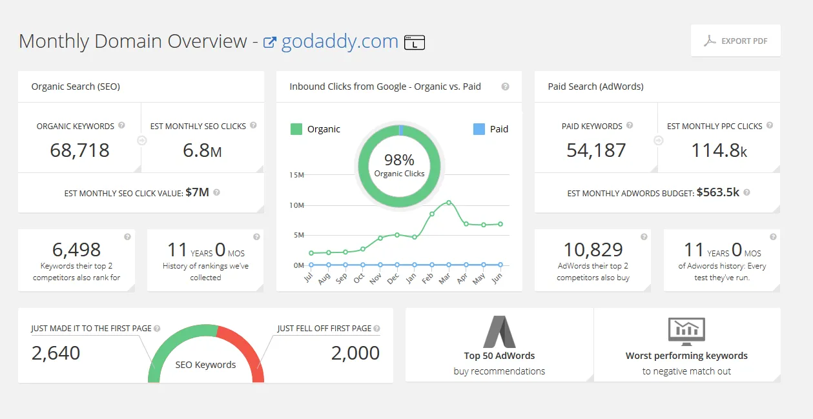Open help icon beside Just Fell Off label

tap(376, 328)
